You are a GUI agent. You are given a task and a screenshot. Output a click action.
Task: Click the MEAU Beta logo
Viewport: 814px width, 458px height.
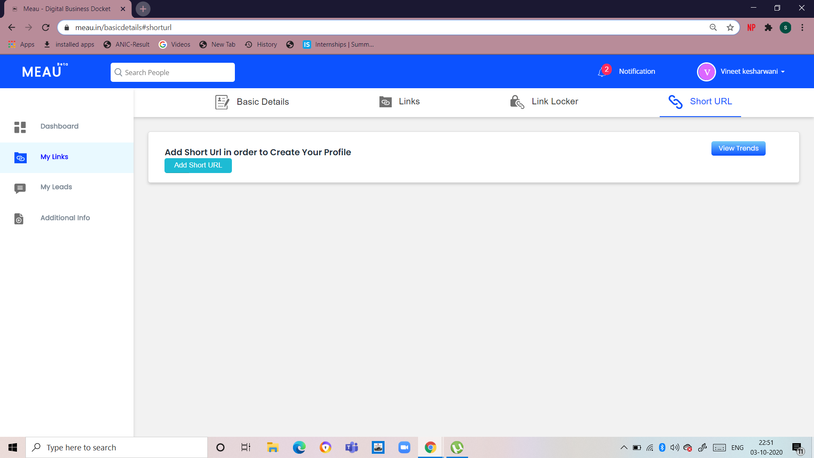[x=45, y=71]
